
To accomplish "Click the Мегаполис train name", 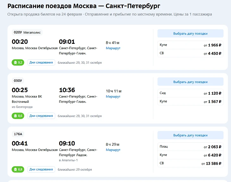I will click(x=32, y=32).
